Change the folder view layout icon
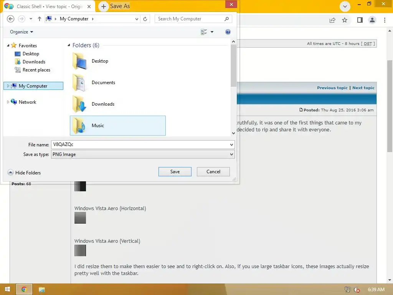Image resolution: width=393 pixels, height=295 pixels. (x=204, y=32)
